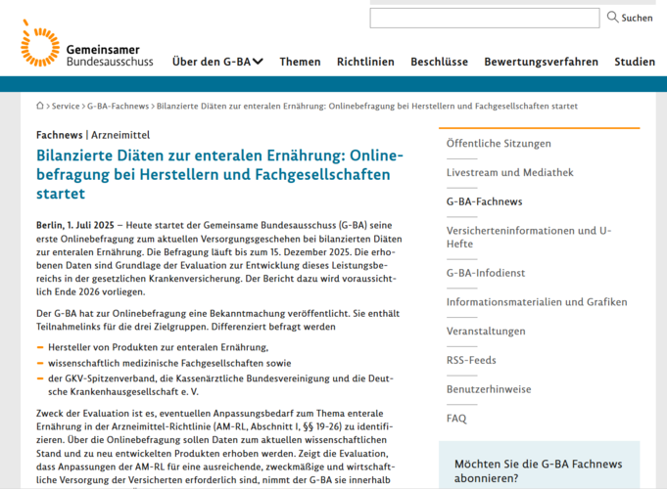Click the G-BA logo in header
The width and height of the screenshot is (667, 489).
tap(86, 47)
